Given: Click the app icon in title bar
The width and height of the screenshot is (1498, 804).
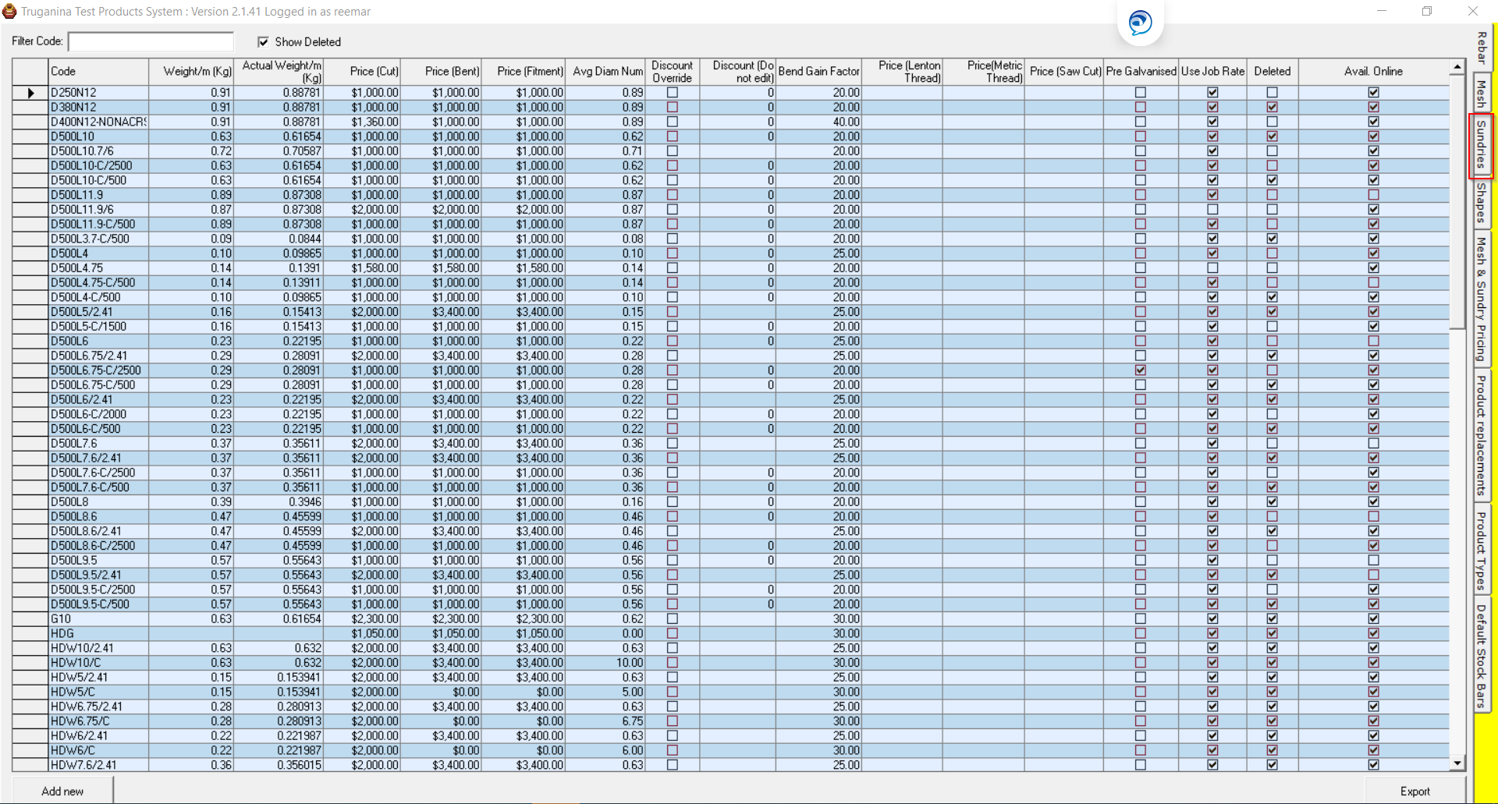Looking at the screenshot, I should click(x=9, y=12).
